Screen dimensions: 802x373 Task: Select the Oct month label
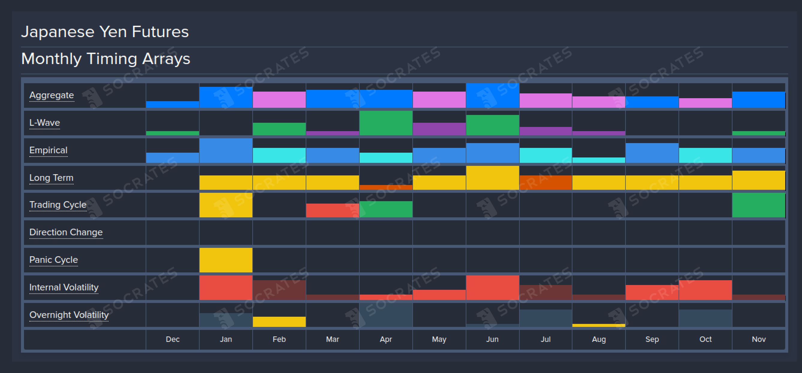705,339
